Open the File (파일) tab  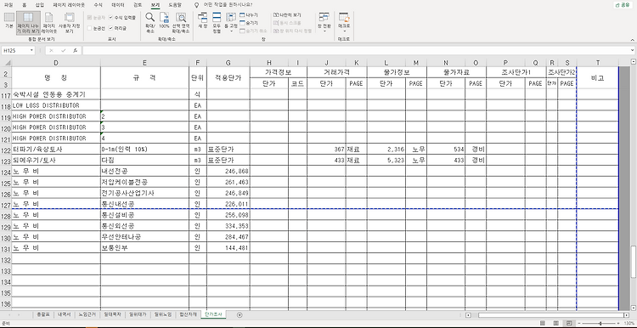[x=8, y=5]
